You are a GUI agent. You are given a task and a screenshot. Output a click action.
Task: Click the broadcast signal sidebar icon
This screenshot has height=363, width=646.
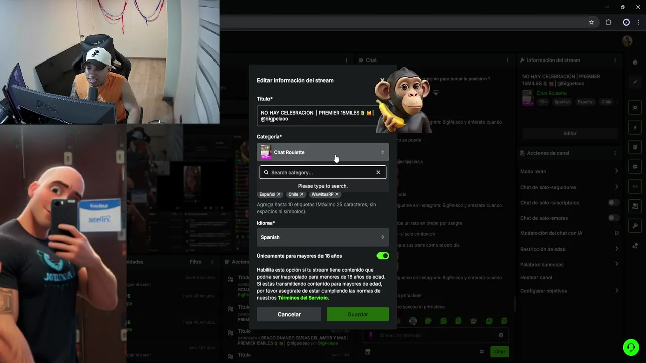(x=635, y=187)
